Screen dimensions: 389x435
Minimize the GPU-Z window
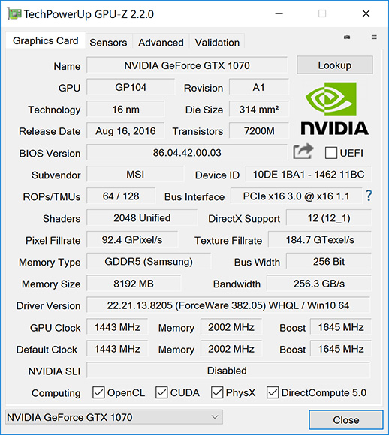tap(279, 13)
